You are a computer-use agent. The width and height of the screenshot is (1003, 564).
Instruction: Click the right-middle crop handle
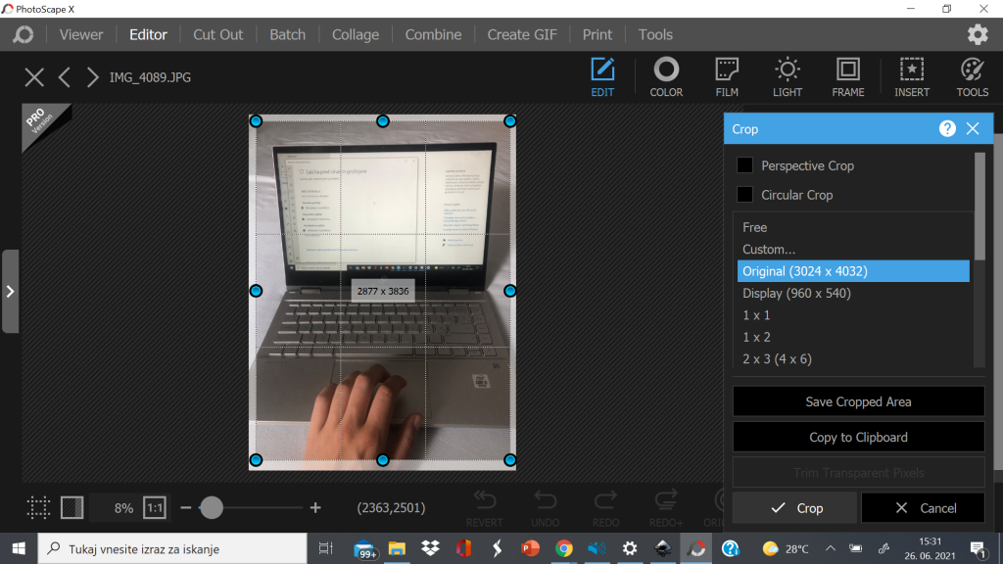click(x=509, y=291)
